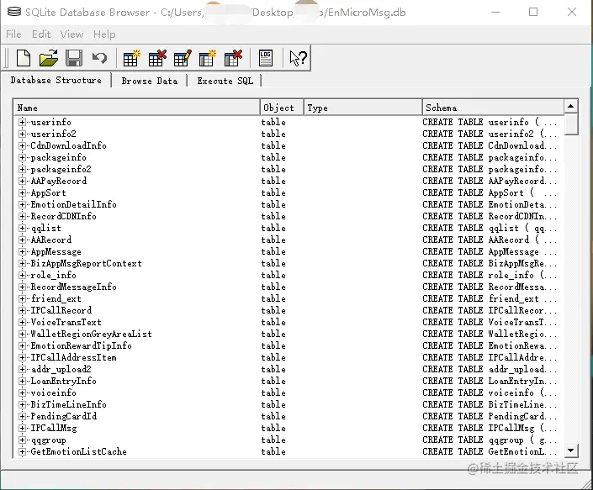Click the Type column header

tap(363, 108)
